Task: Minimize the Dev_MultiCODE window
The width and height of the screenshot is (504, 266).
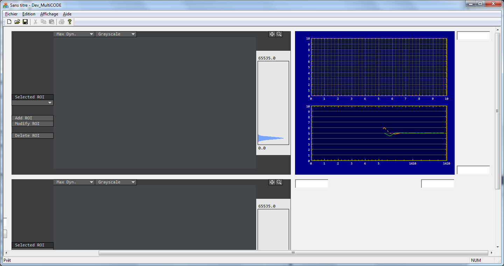Action: coord(470,3)
